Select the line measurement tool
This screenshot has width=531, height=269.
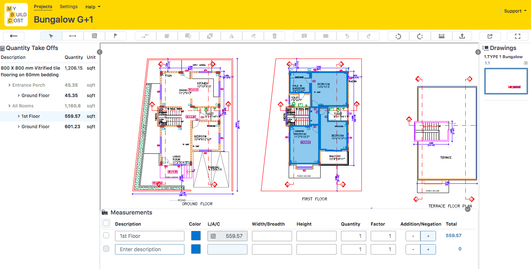point(73,36)
